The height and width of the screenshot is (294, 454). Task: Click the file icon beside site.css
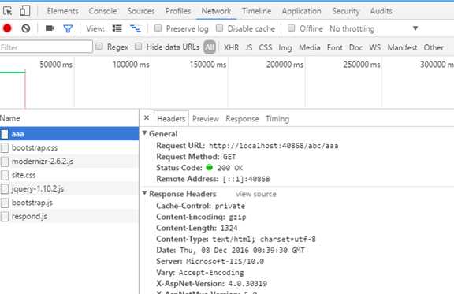coord(5,175)
